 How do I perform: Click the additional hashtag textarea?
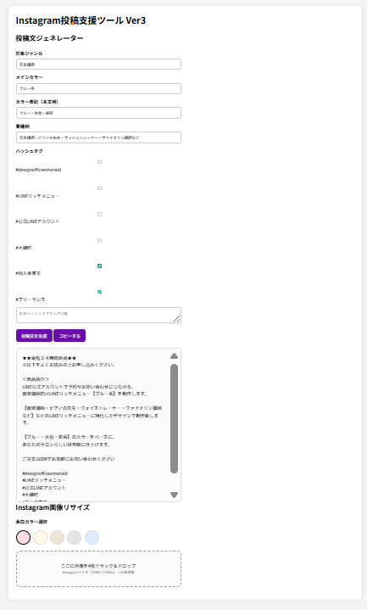[98, 315]
